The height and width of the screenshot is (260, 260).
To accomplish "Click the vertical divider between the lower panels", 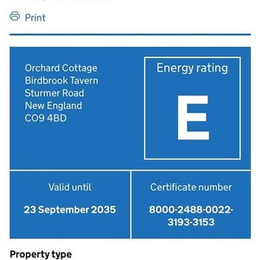I will pos(131,205).
